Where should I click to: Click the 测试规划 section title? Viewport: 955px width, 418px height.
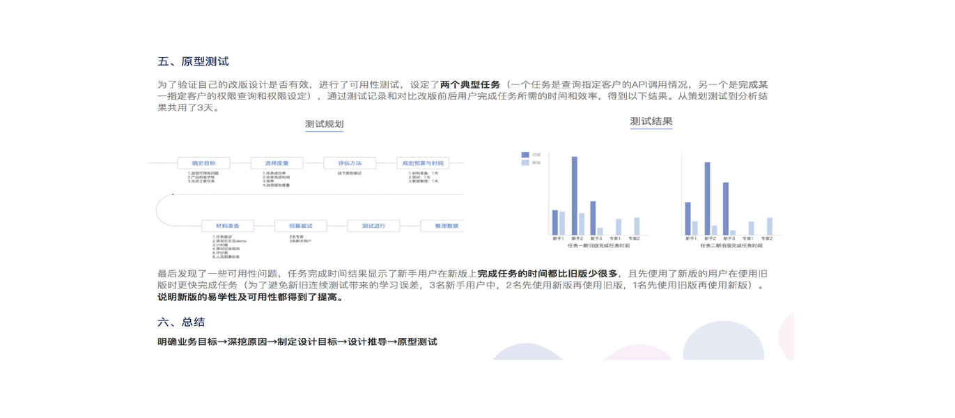click(324, 124)
